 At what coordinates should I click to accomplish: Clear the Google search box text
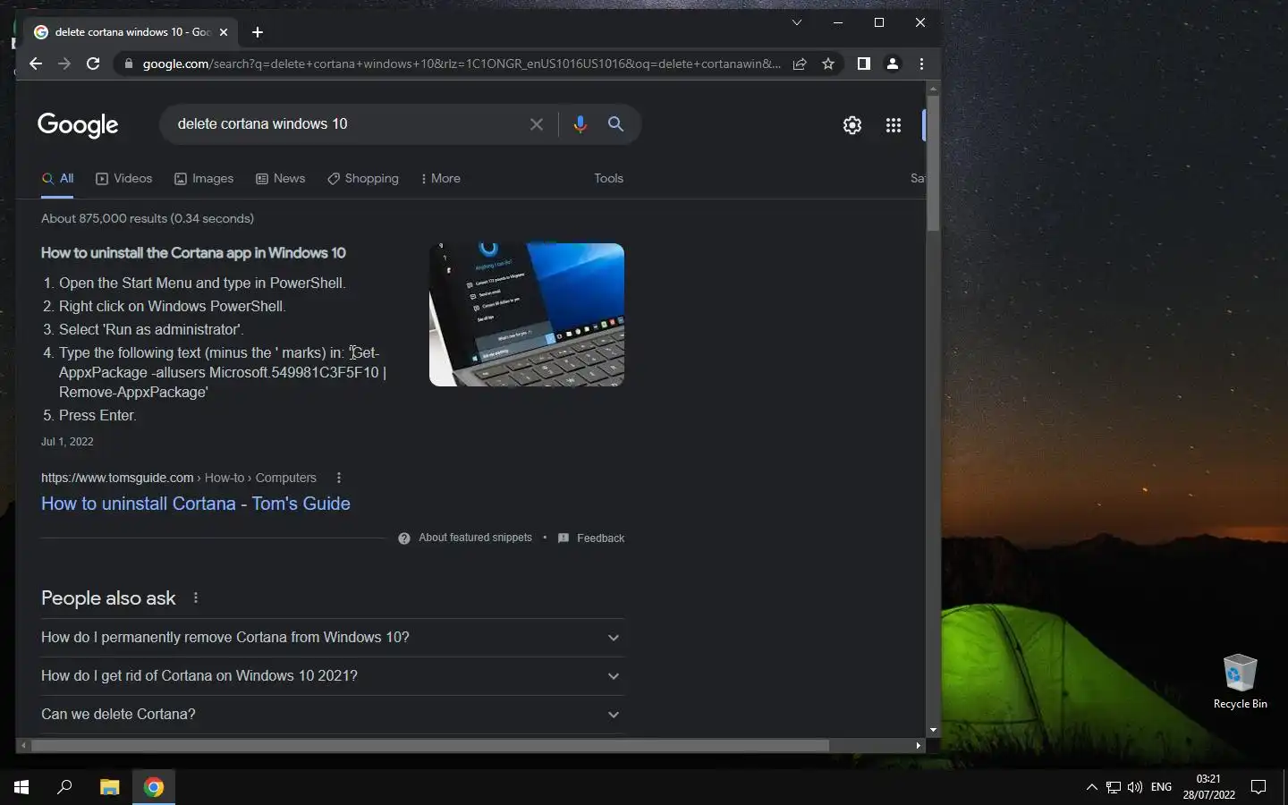(x=537, y=124)
